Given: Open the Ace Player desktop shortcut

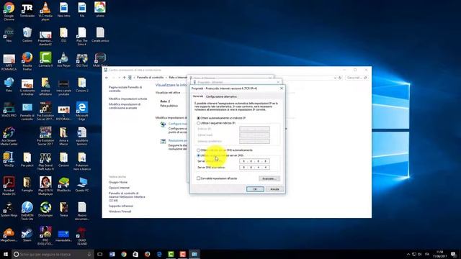Looking at the screenshot, I should [x=63, y=60].
